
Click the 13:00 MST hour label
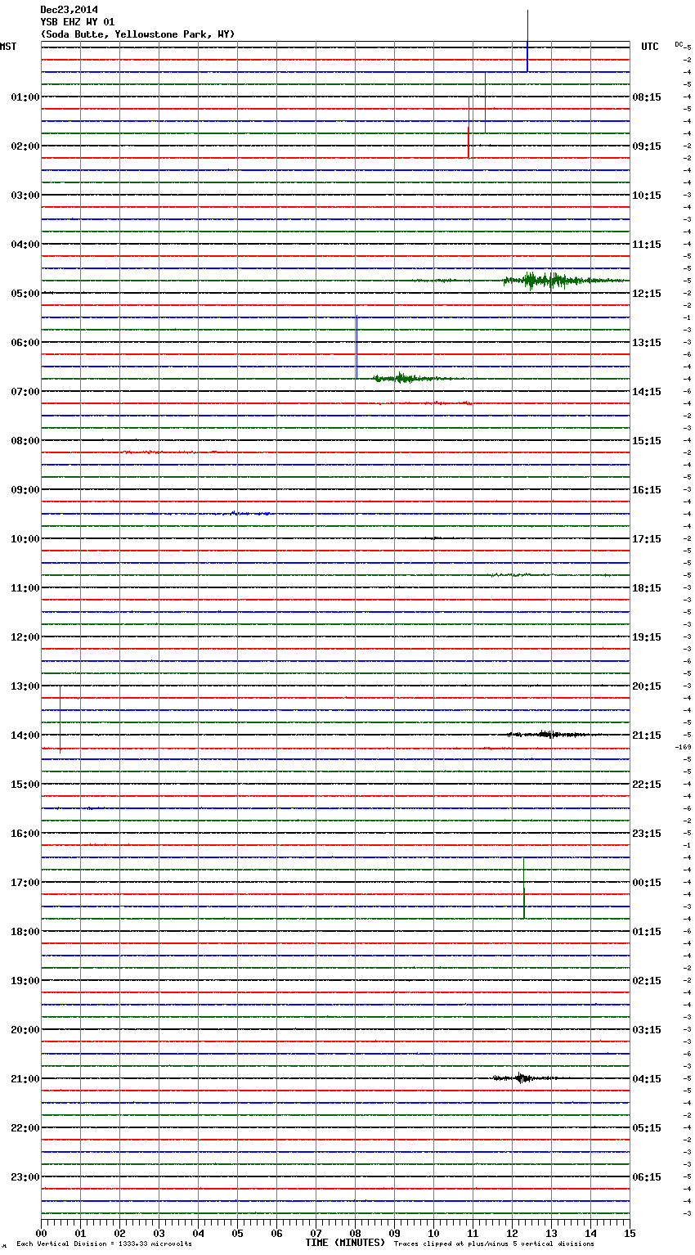click(25, 686)
